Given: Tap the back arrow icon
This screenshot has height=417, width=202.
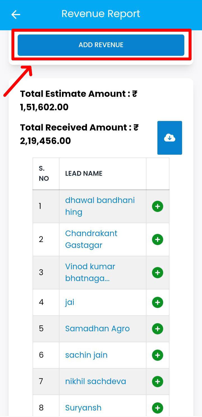Looking at the screenshot, I should coord(16,15).
